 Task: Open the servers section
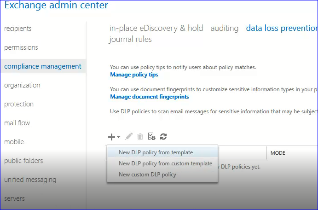point(14,198)
